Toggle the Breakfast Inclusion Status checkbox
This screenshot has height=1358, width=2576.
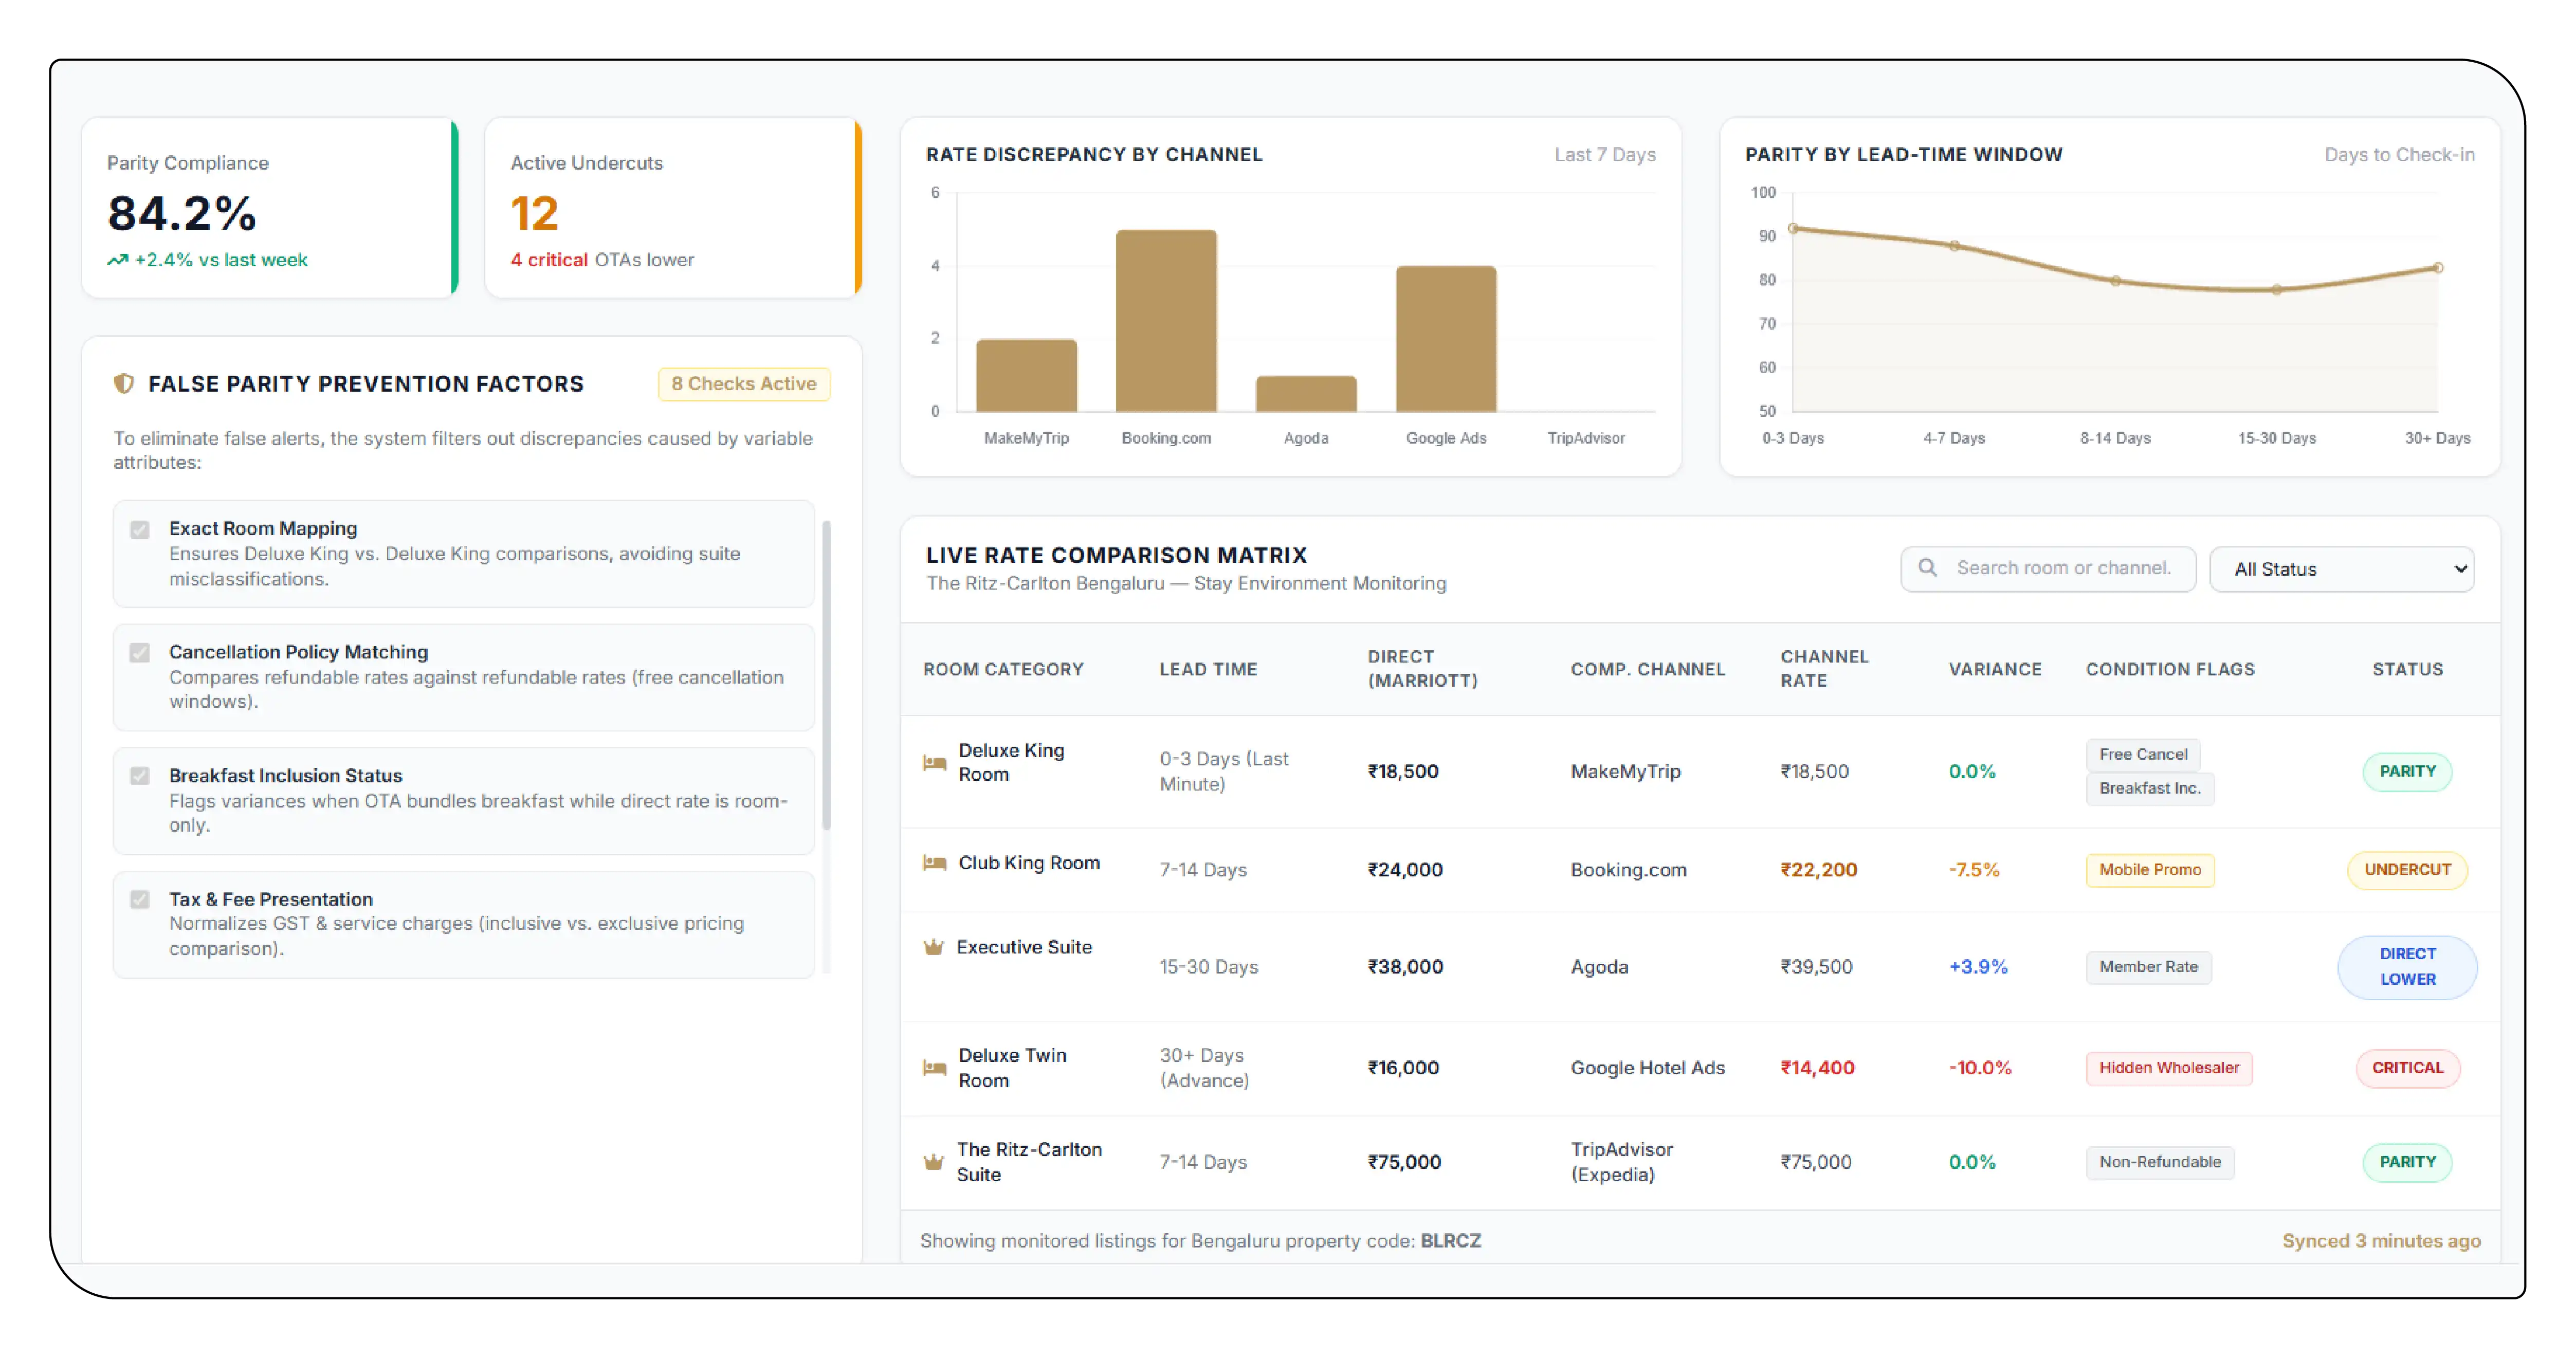[x=140, y=776]
